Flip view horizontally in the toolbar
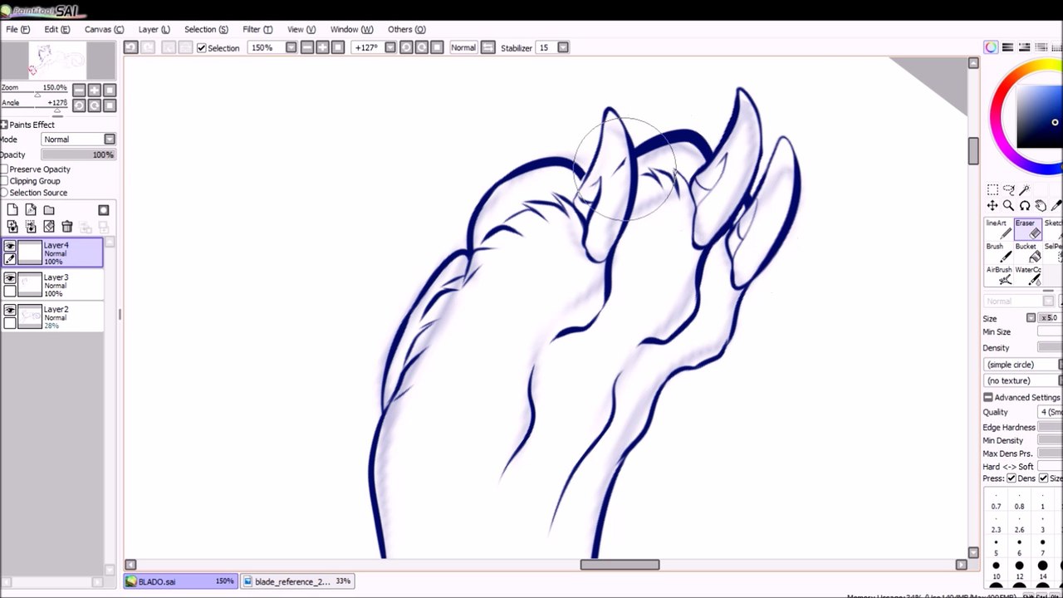The height and width of the screenshot is (598, 1063). (488, 47)
